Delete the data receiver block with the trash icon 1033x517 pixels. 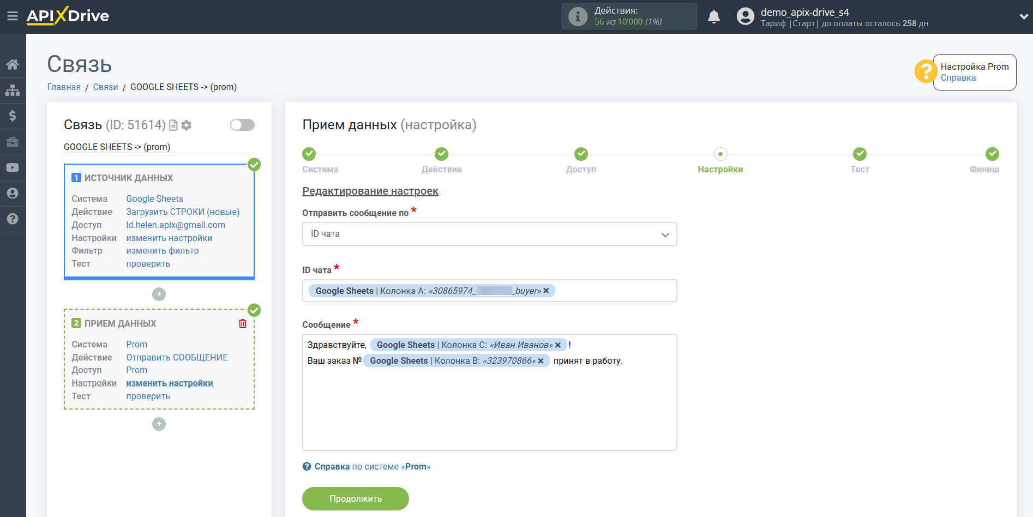[x=243, y=323]
